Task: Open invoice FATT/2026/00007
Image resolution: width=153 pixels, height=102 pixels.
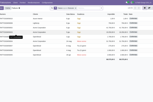Action: coord(6,46)
